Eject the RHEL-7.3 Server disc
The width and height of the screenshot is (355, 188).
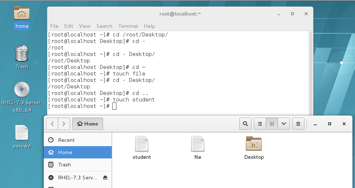(x=105, y=178)
